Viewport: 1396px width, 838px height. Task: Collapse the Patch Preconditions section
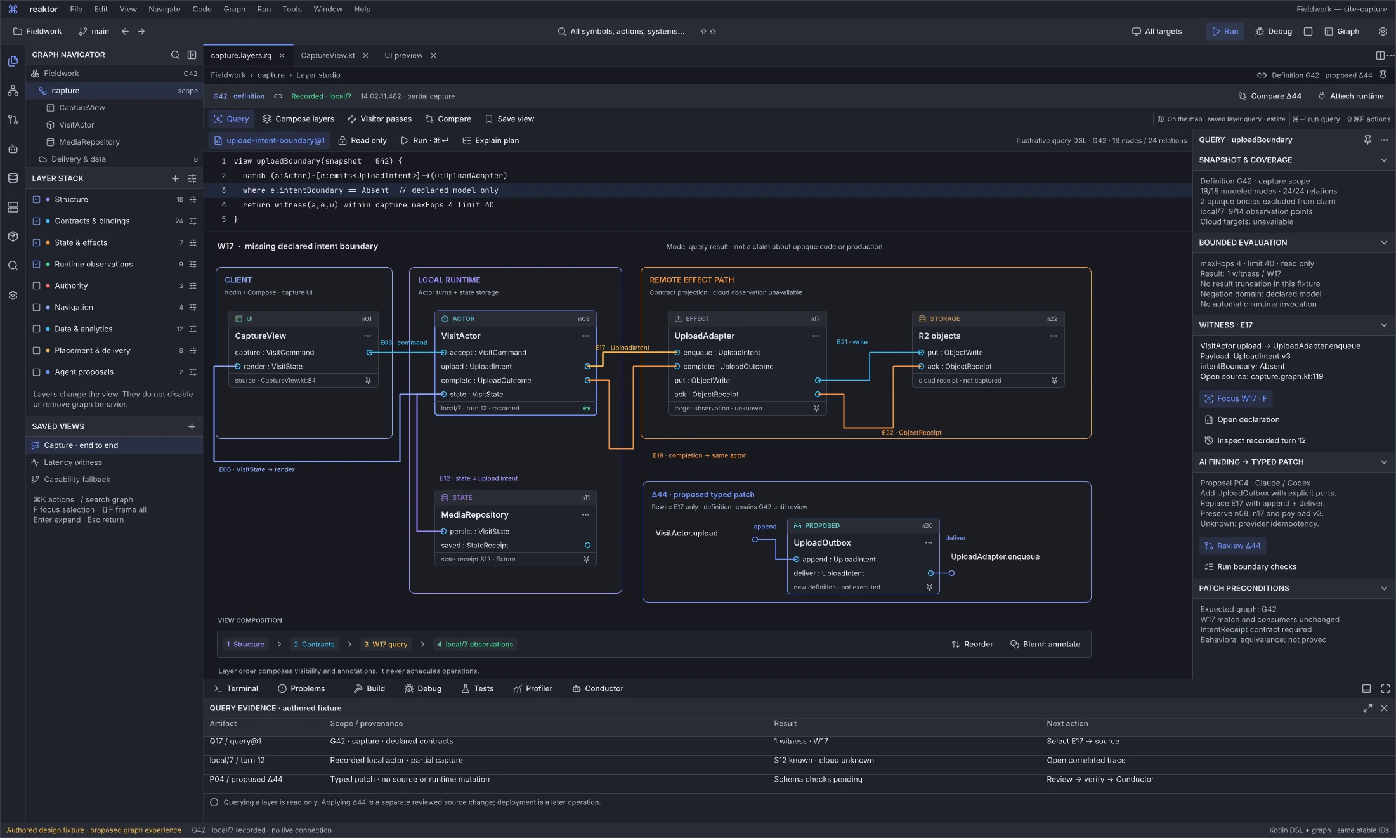[x=1384, y=588]
